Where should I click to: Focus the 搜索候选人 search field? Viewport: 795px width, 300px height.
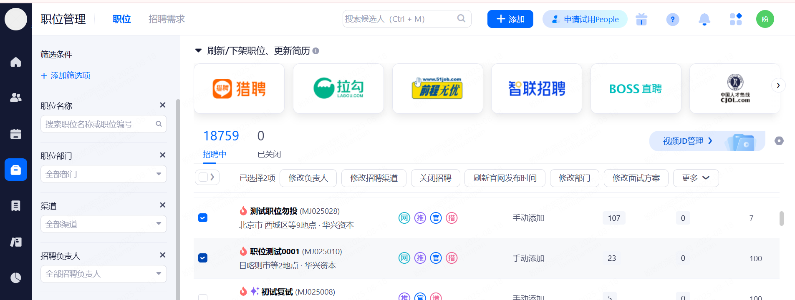tap(400, 19)
